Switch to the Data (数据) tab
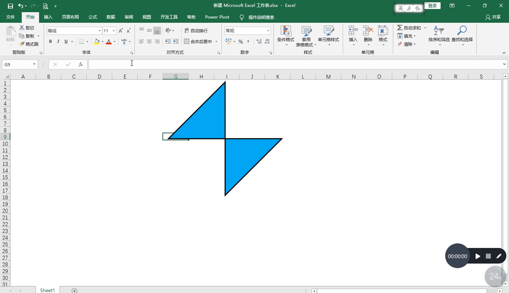Viewport: 509px width, 293px height. [x=111, y=17]
